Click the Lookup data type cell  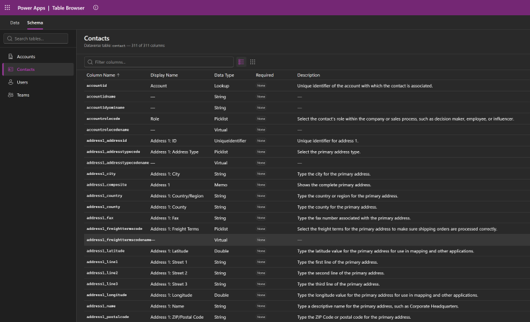pyautogui.click(x=221, y=86)
